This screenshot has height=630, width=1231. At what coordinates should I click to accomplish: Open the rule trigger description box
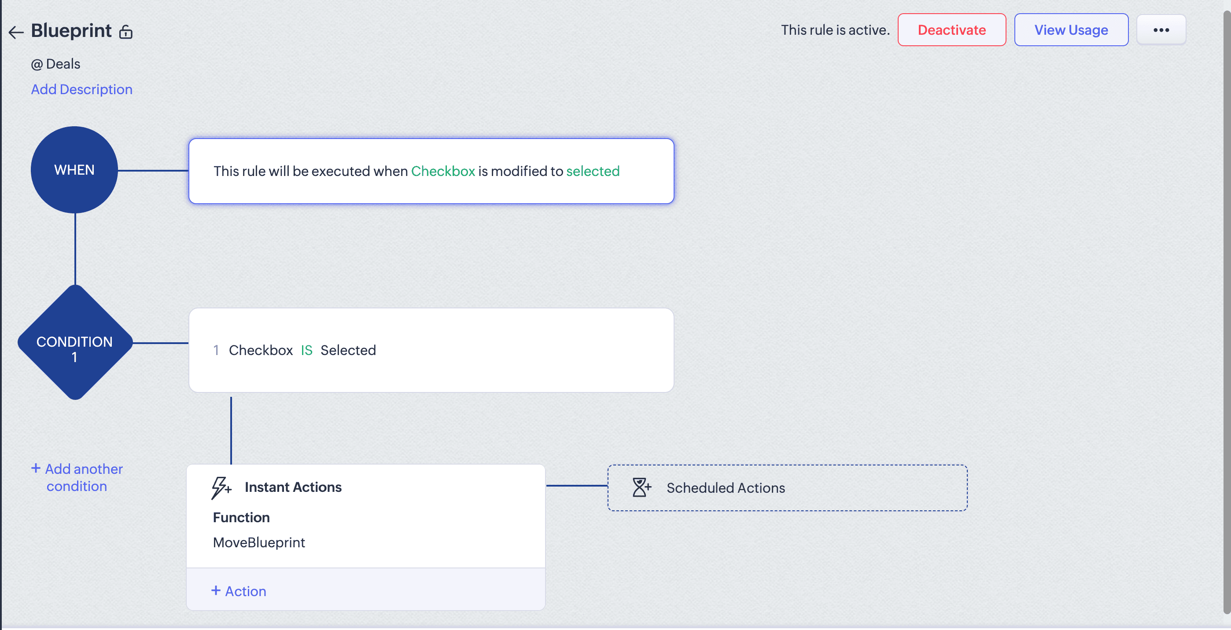tap(431, 171)
